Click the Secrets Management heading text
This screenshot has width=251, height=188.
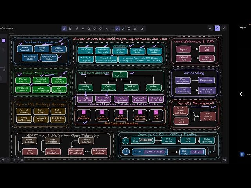click(x=195, y=103)
